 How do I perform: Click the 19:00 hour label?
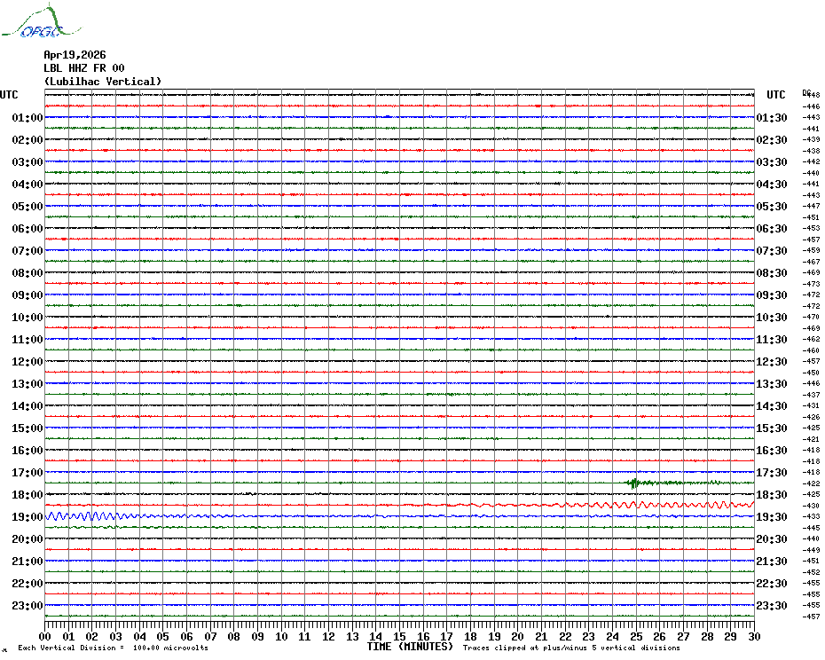(27, 517)
